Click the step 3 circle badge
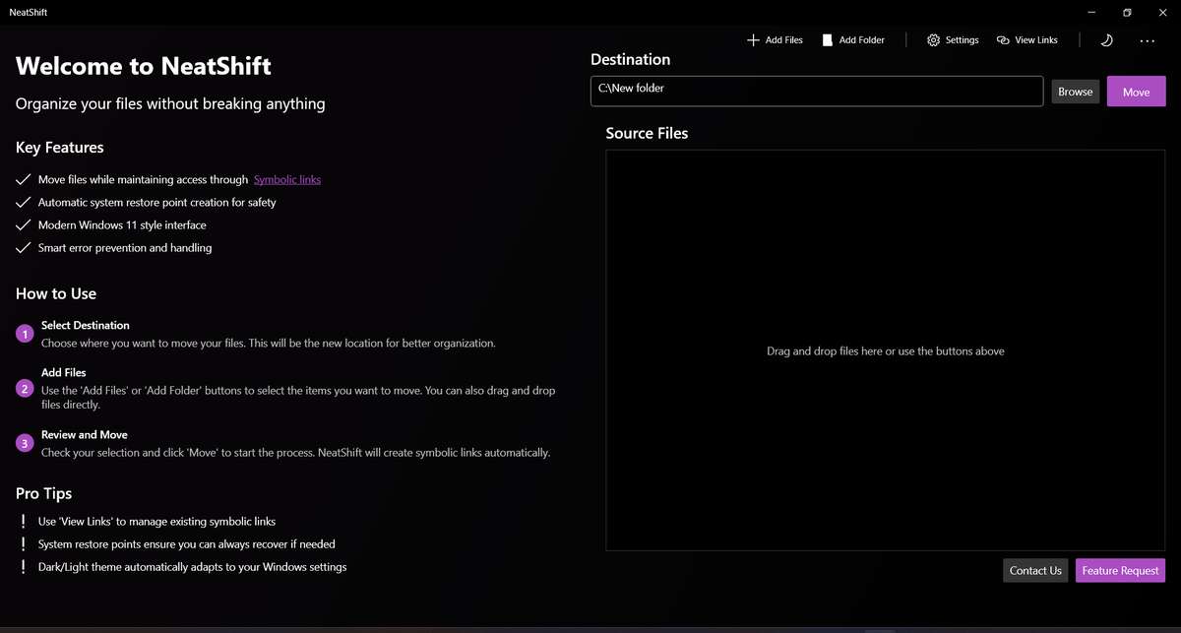This screenshot has height=633, width=1181. click(x=26, y=443)
